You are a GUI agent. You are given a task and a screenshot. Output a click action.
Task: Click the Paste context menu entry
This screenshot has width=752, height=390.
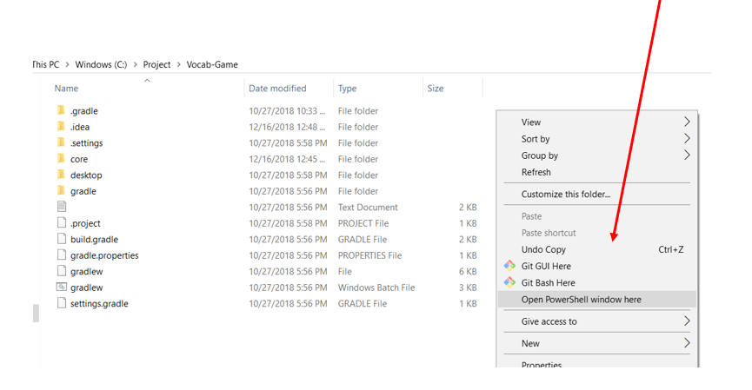point(596,216)
